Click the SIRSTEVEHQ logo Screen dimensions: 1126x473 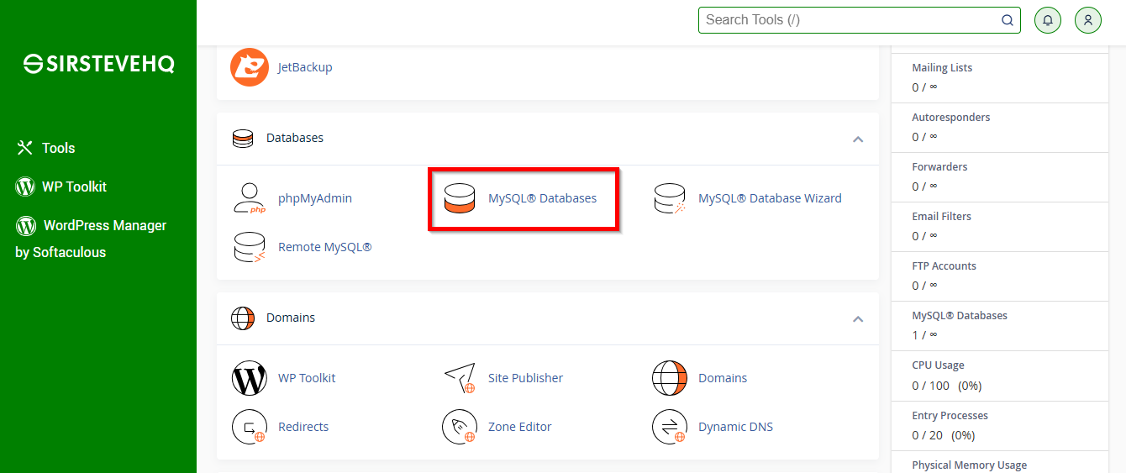(98, 64)
